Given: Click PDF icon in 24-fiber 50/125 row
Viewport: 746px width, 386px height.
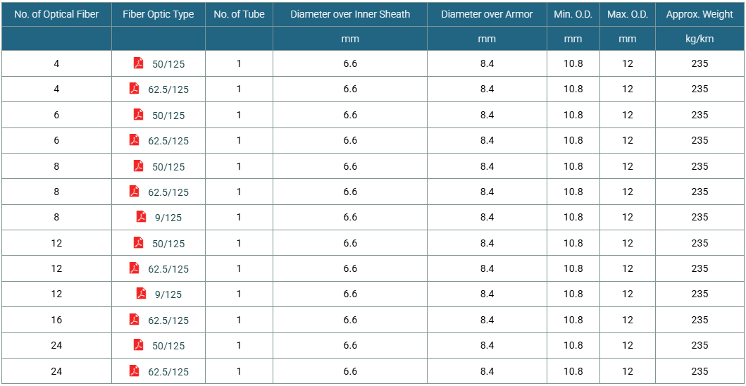Looking at the screenshot, I should [138, 345].
